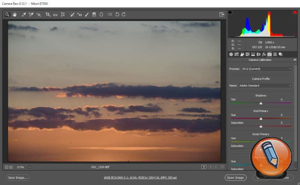Image resolution: width=300 pixels, height=185 pixels.
Task: Switch to the Lens Corrections panel tab
Action: pos(259,55)
